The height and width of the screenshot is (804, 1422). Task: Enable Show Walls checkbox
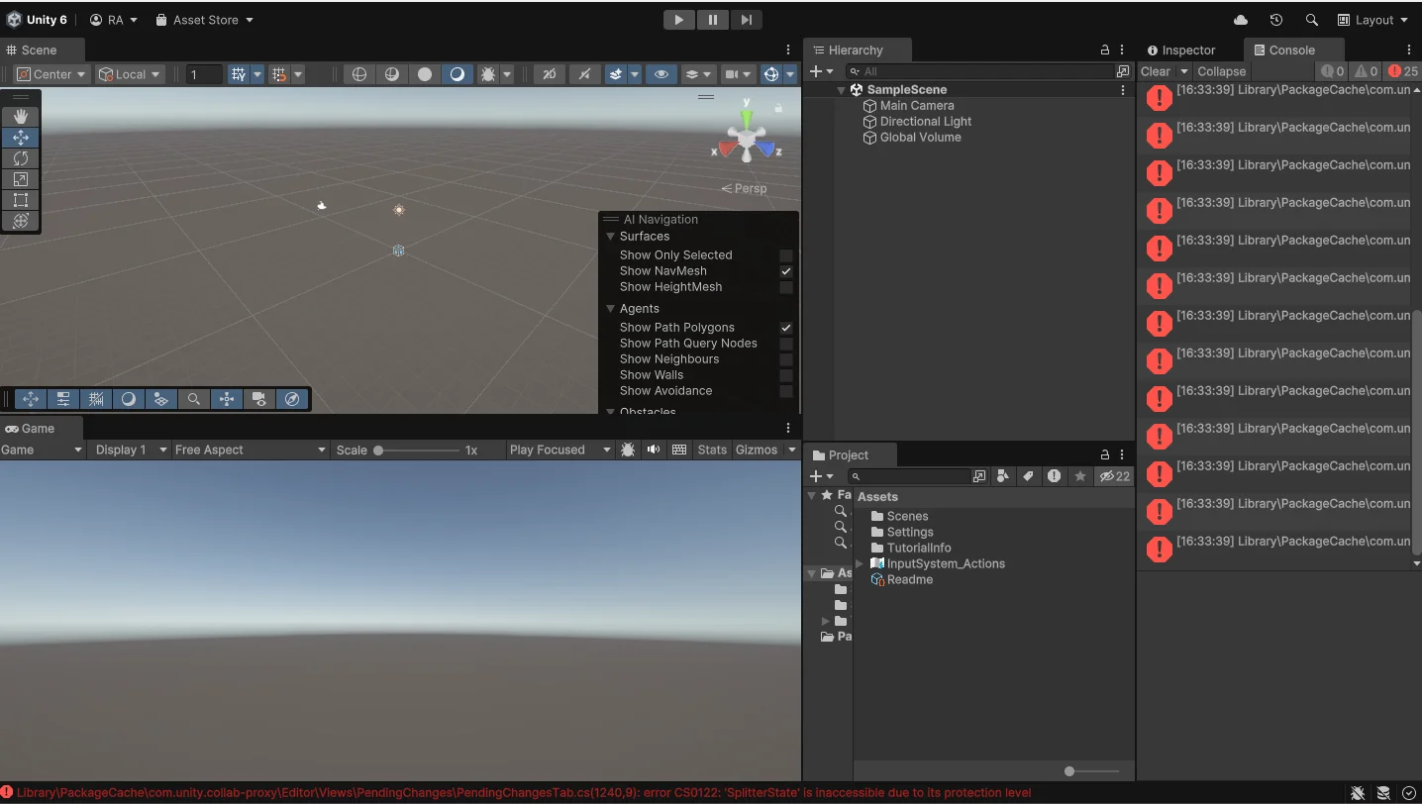pyautogui.click(x=786, y=375)
